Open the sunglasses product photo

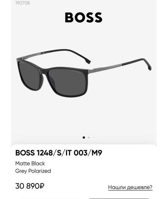(84, 73)
